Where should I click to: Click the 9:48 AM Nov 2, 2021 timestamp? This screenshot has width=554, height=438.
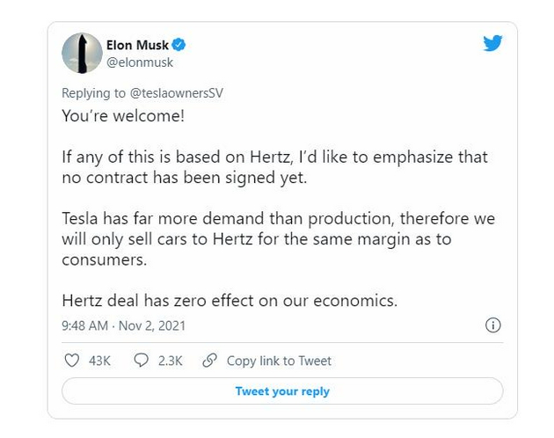(123, 325)
